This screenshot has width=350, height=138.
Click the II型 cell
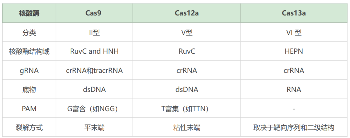click(x=94, y=32)
